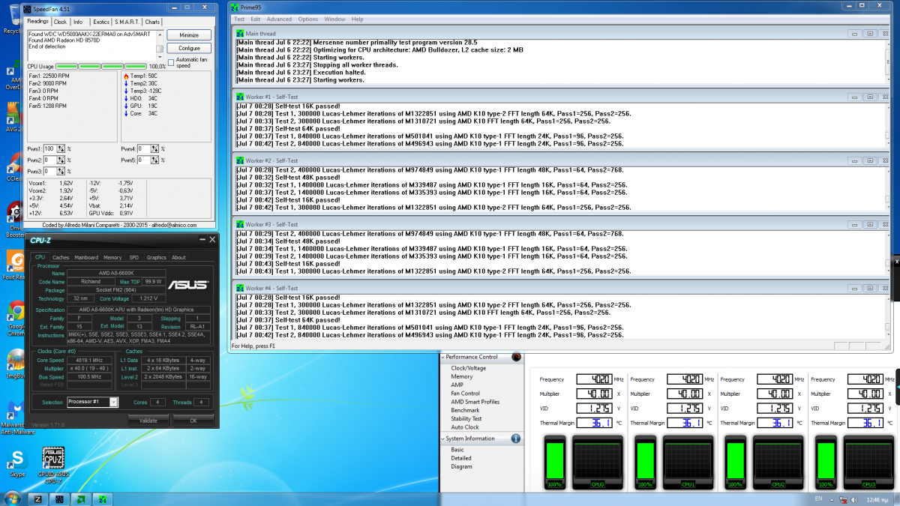
Task: Open Clock/Voltage under Performance Control
Action: pyautogui.click(x=468, y=368)
